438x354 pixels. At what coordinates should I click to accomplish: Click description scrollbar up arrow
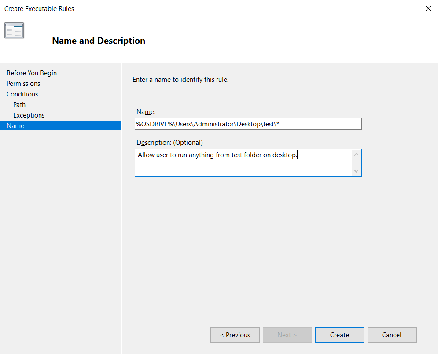coord(356,155)
